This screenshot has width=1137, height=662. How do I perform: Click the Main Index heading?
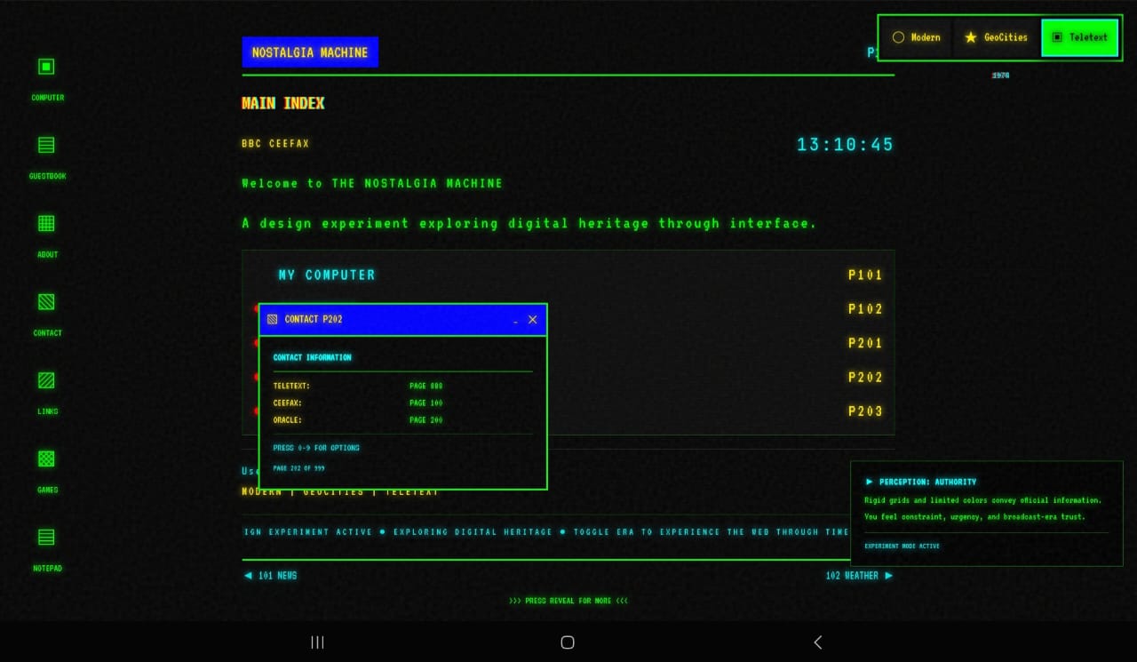[283, 103]
